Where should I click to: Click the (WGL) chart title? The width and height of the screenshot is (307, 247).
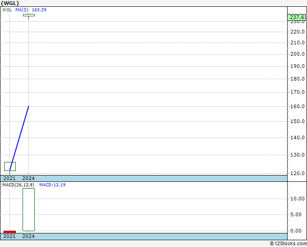coord(10,3)
